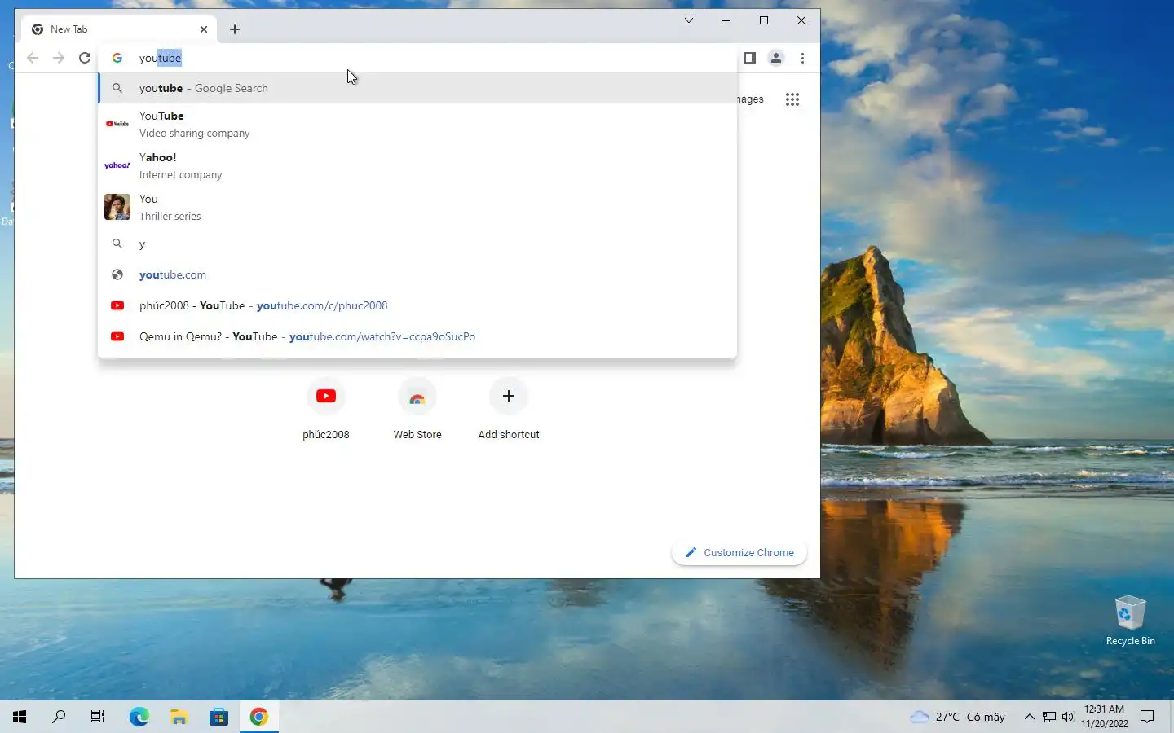Open the clock showing 12:31 AM
1174x733 pixels.
(1105, 717)
